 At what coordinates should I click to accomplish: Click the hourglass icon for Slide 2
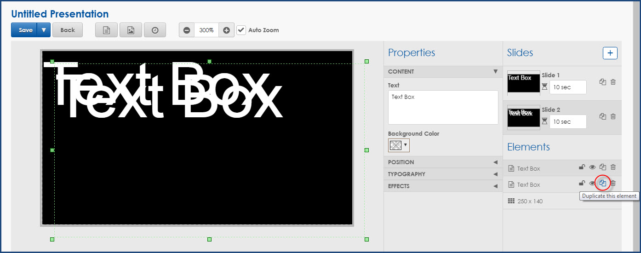[544, 121]
